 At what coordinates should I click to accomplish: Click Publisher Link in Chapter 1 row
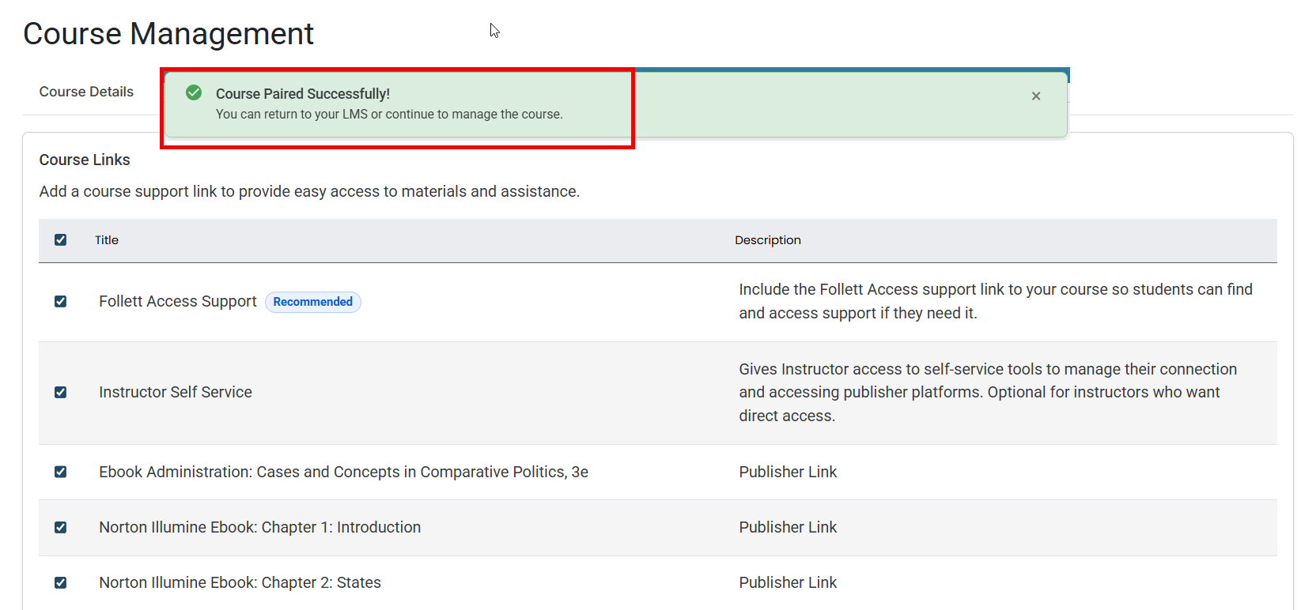click(x=788, y=527)
